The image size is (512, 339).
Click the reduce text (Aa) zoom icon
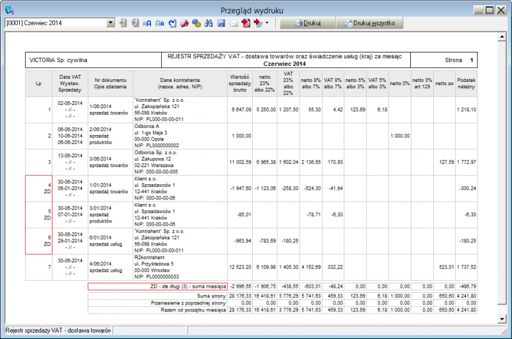coord(159,23)
